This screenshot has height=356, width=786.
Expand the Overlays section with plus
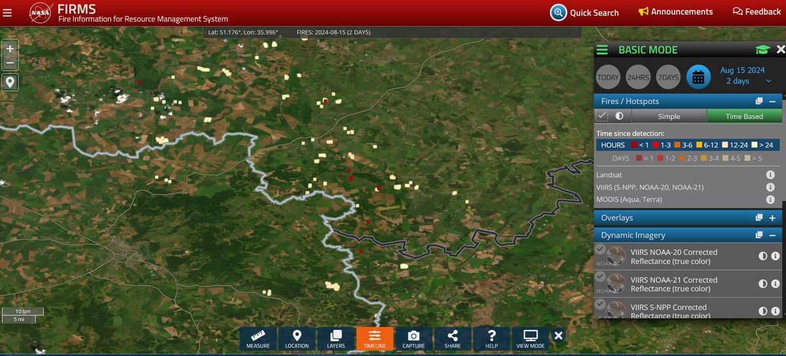772,218
